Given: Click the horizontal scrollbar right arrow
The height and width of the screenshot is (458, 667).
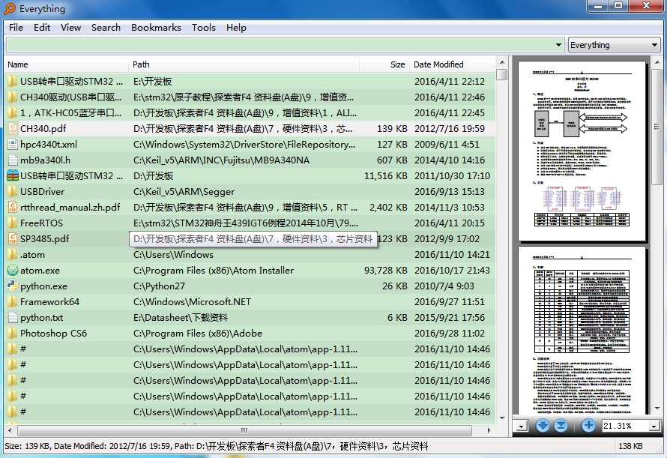Looking at the screenshot, I should coord(489,430).
